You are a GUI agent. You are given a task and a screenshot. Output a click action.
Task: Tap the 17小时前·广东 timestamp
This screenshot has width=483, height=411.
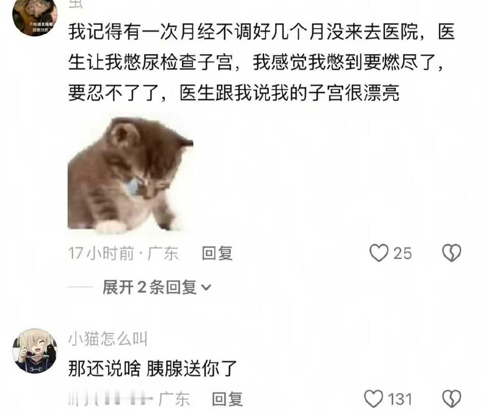(x=123, y=253)
